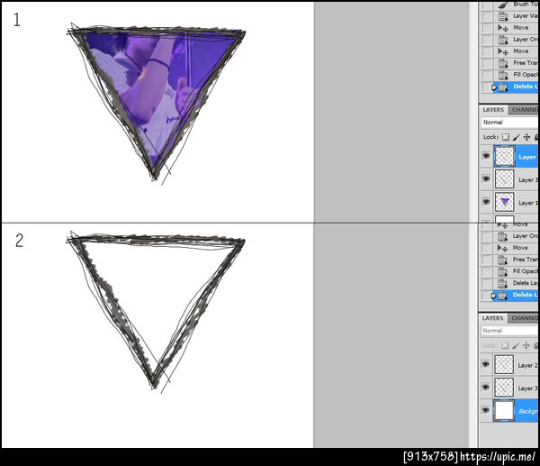Hide Layer 3 in the bottom Layers panel

[486, 387]
